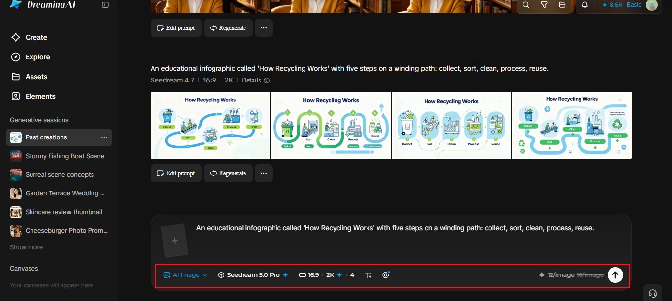Click Edit prompt below the recycling infographics

[x=176, y=173]
